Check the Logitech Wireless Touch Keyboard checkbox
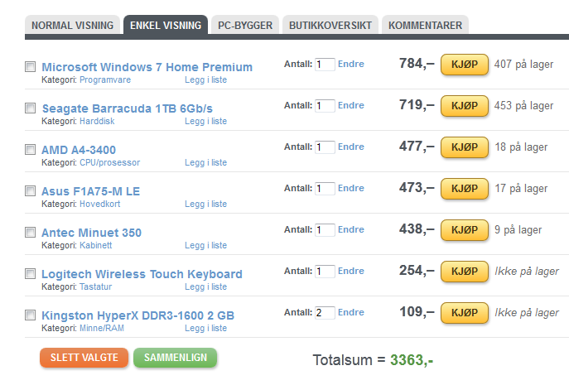Screen dimensions: 569x385 (x=30, y=273)
